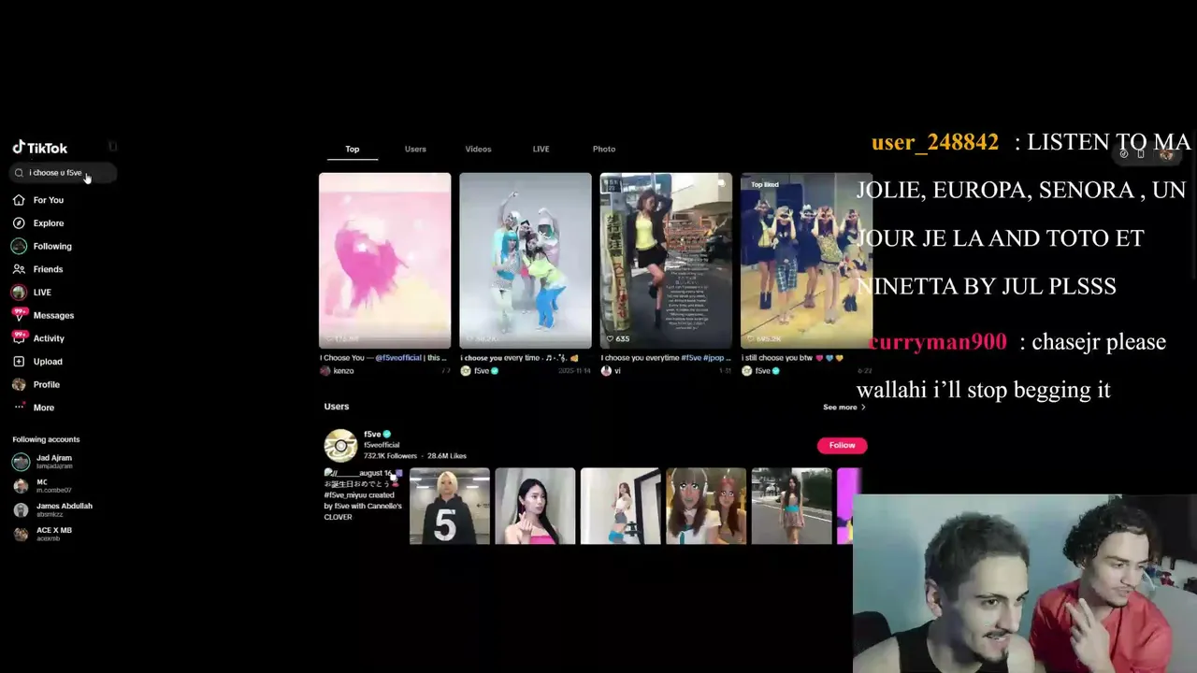Viewport: 1197px width, 673px height.
Task: Click the '732.1K Followers' text
Action: (390, 456)
